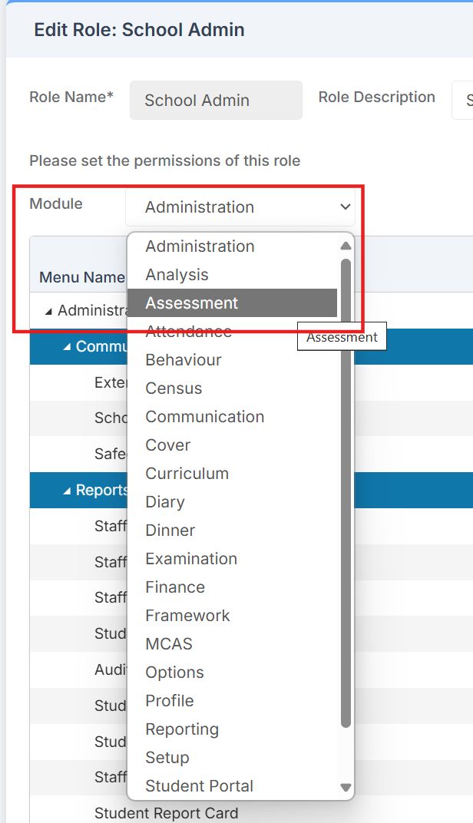Pick the Behaviour module option
Screen dimensions: 473x823
184,360
